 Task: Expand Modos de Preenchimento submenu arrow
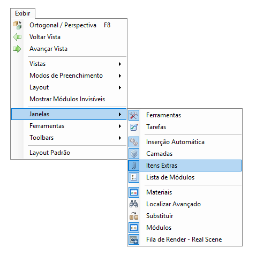coord(120,76)
